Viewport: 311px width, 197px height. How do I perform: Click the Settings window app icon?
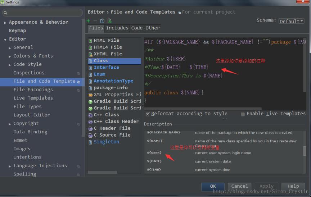(x=3, y=3)
